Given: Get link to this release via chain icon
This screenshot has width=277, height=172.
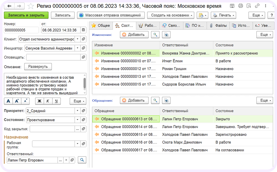Looking at the screenshot, I should [257, 6].
